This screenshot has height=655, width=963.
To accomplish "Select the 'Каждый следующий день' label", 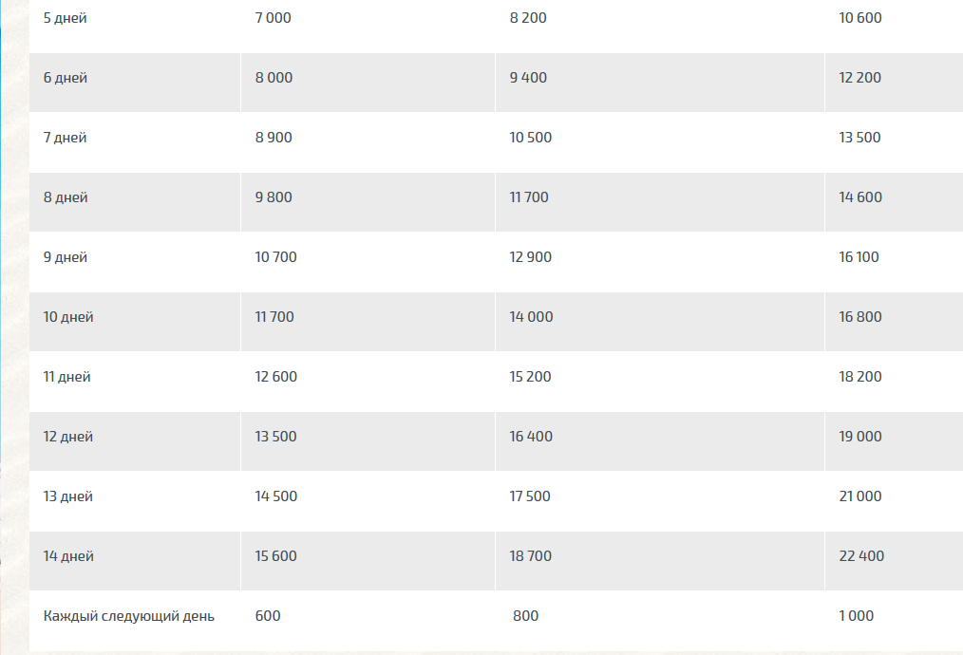I will (129, 616).
